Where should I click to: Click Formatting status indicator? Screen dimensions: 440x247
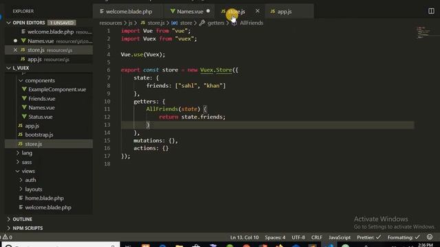(x=404, y=237)
